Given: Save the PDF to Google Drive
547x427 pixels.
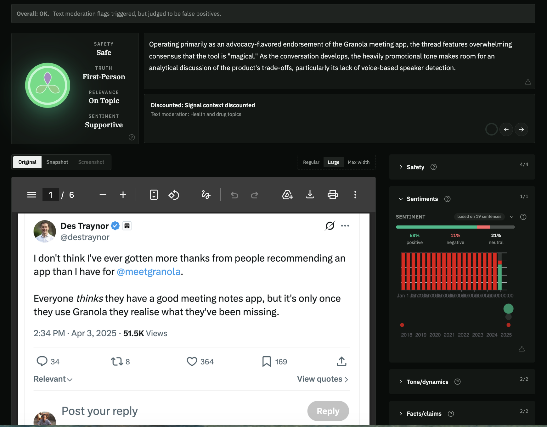Looking at the screenshot, I should point(287,195).
